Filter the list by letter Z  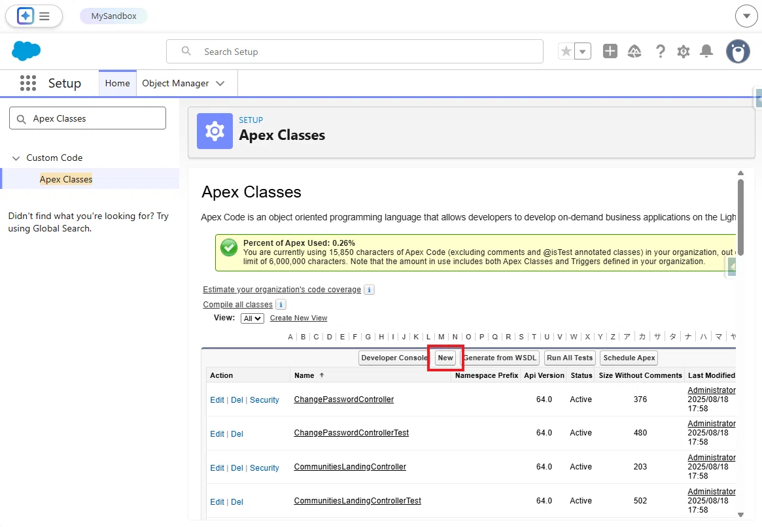coord(613,337)
